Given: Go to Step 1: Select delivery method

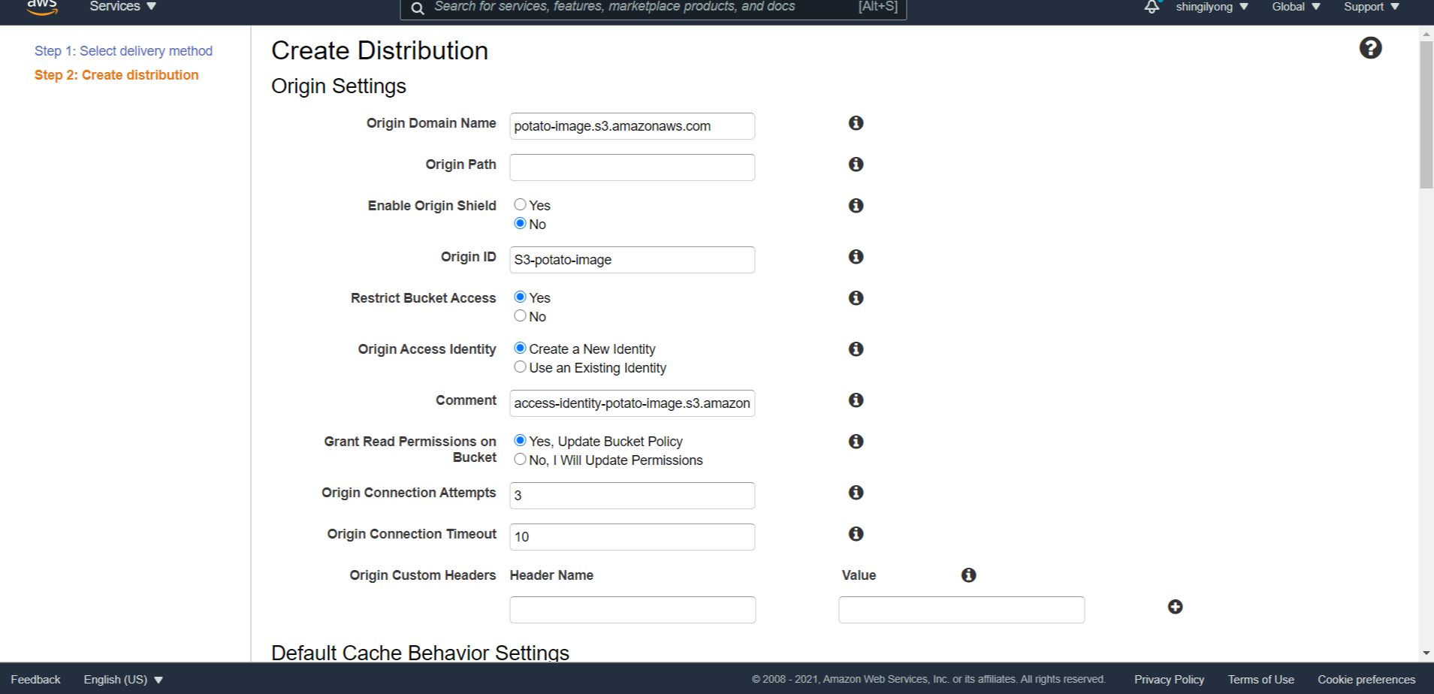Looking at the screenshot, I should pyautogui.click(x=123, y=51).
